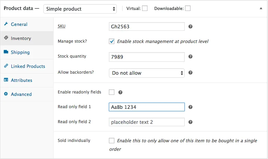
Task: Click the SKU input field
Action: (146, 26)
